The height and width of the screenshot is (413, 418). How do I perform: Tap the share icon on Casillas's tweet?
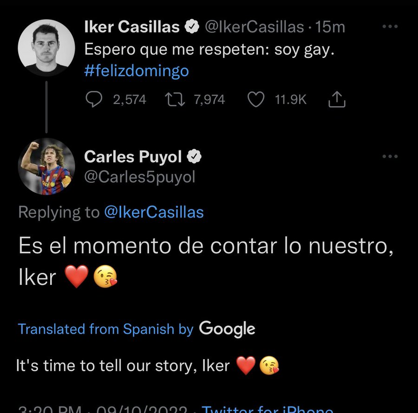[x=337, y=99]
